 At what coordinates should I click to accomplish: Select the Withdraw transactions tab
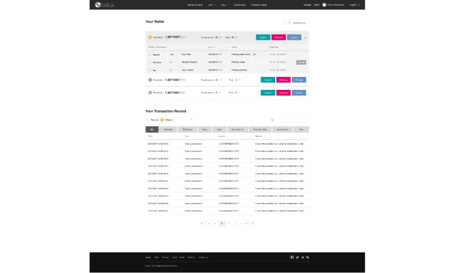coord(187,130)
